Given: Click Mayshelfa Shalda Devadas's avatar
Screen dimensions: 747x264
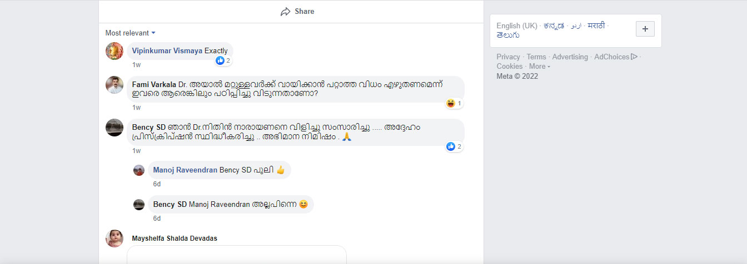Looking at the screenshot, I should (x=114, y=238).
